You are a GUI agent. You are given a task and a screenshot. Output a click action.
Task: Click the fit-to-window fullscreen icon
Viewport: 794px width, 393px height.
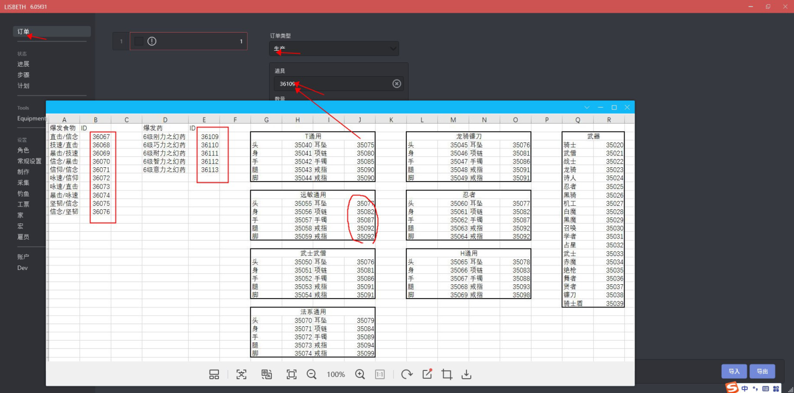click(292, 374)
